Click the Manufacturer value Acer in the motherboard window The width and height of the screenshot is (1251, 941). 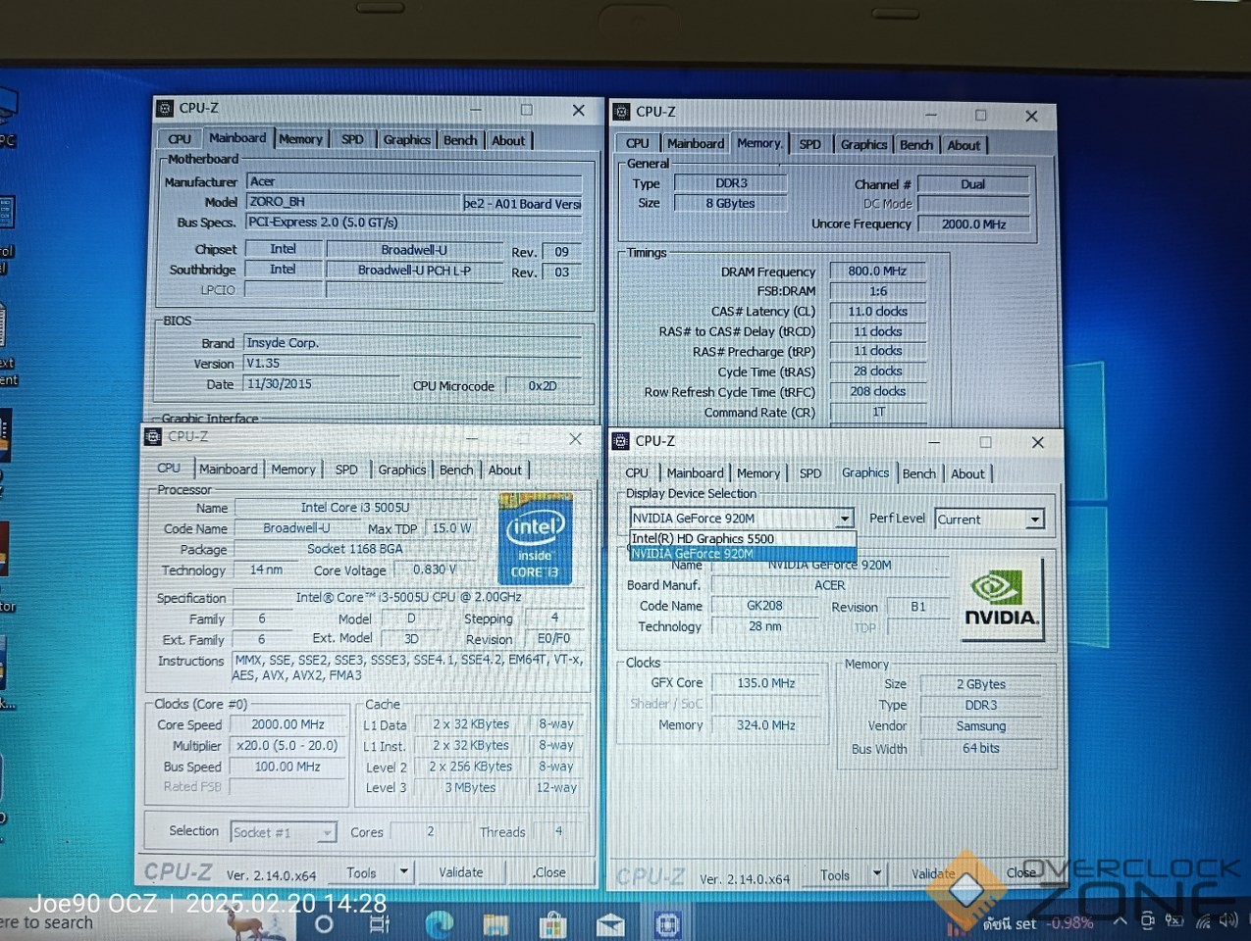[x=414, y=182]
